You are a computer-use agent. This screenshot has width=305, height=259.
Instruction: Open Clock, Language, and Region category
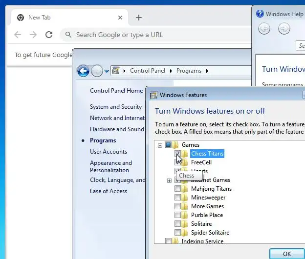117,180
